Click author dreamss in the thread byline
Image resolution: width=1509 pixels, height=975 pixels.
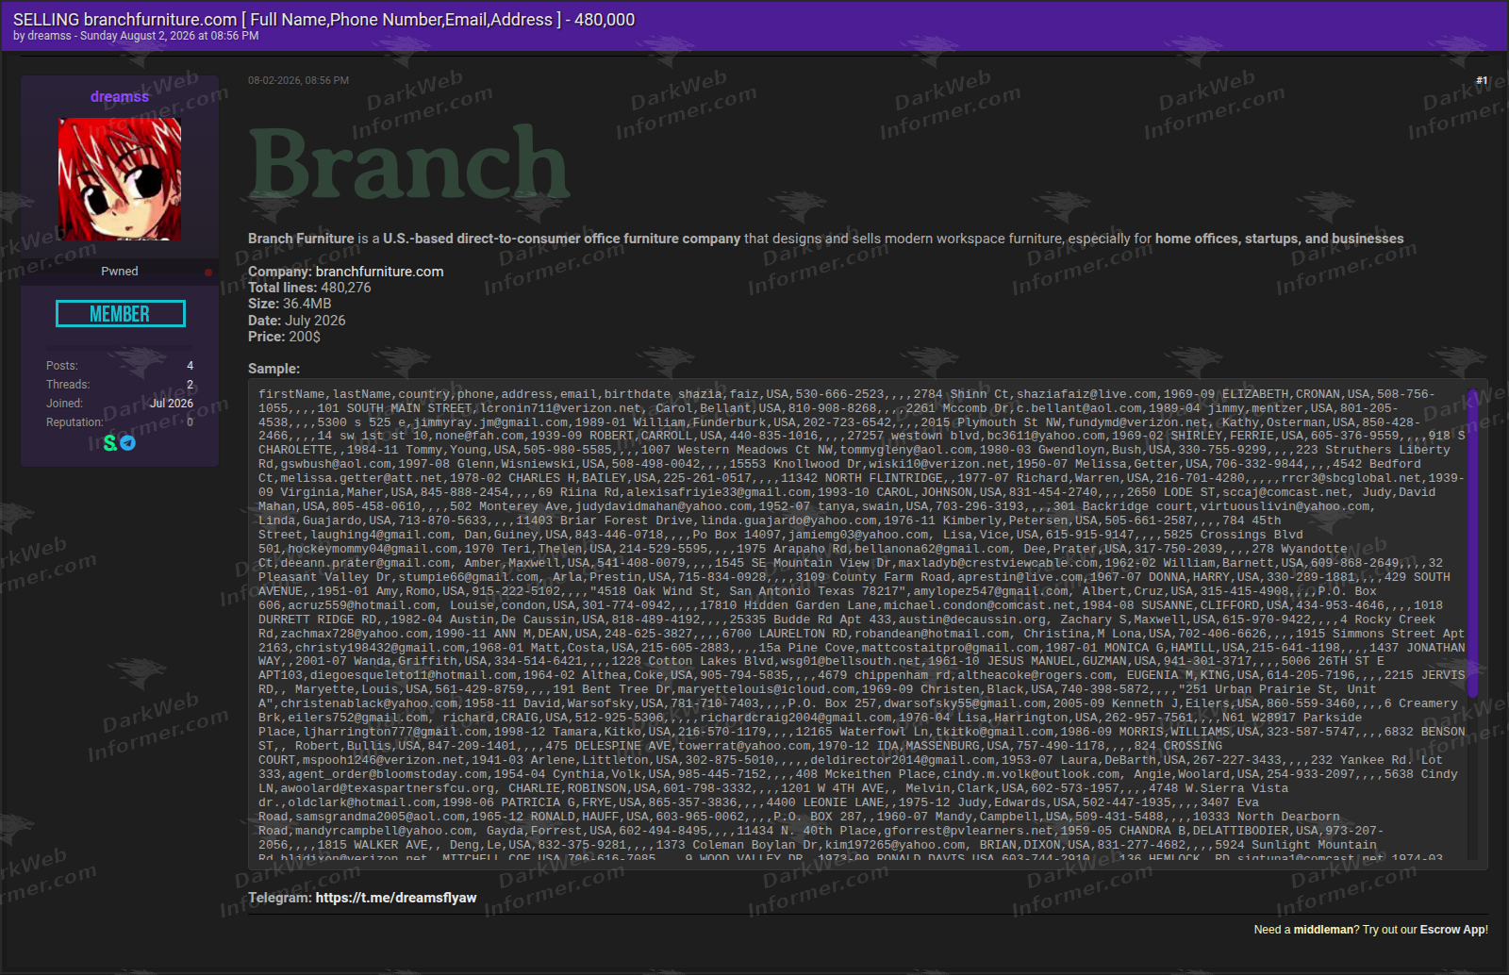[x=50, y=36]
